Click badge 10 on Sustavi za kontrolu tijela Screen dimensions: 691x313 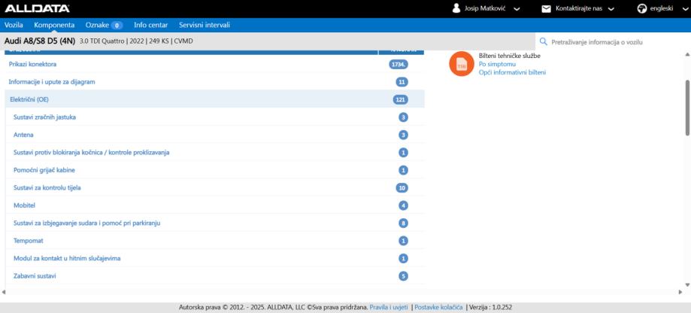[x=402, y=188]
